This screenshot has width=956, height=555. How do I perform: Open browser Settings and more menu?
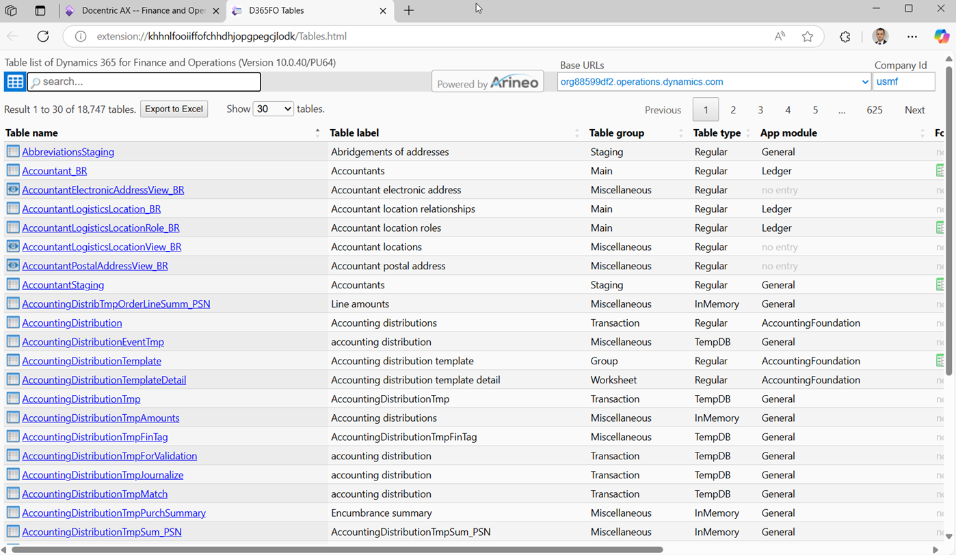click(x=912, y=36)
